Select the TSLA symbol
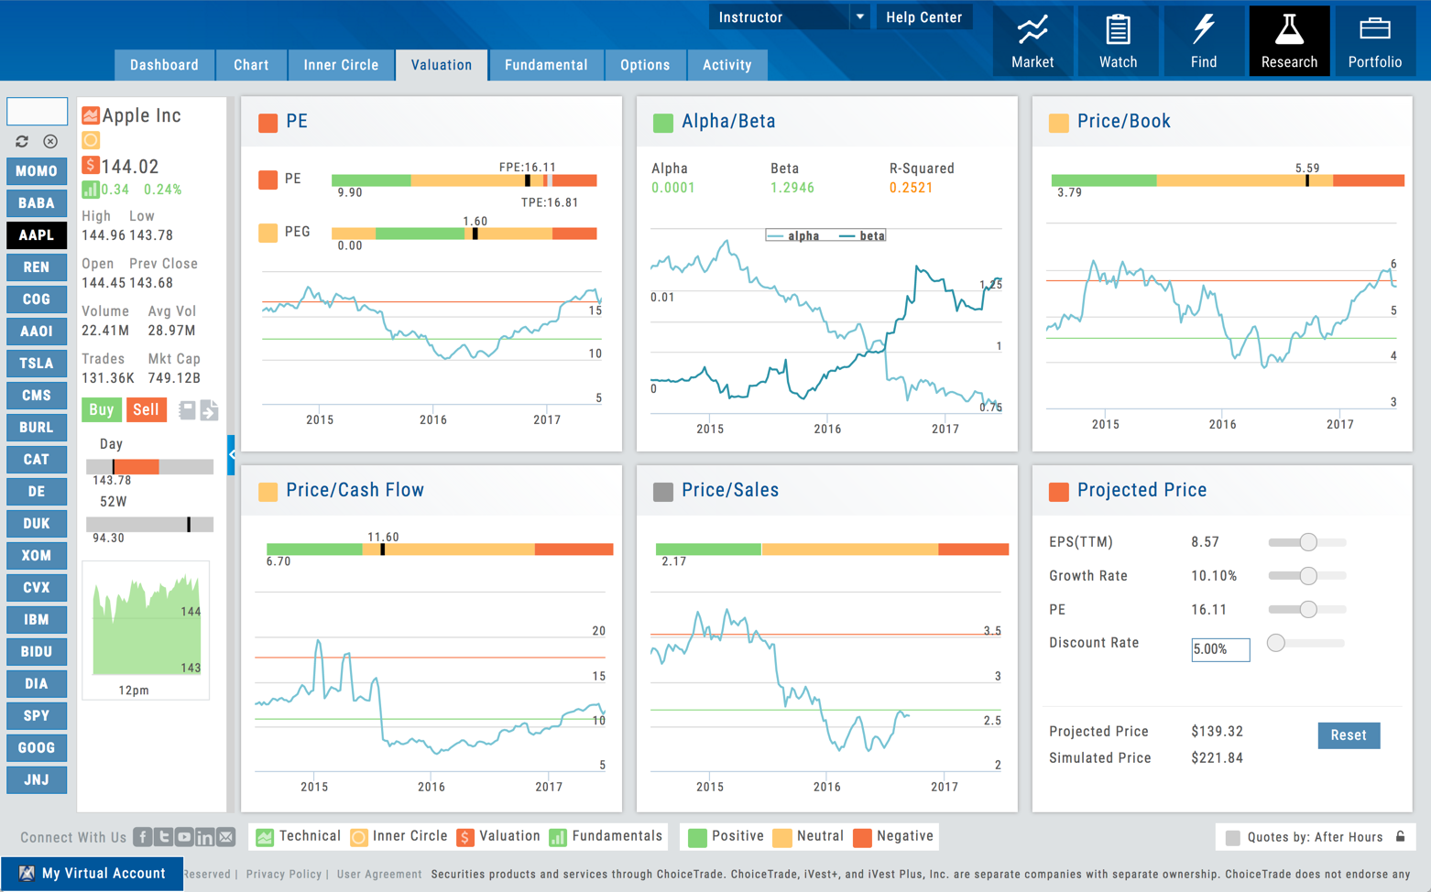The image size is (1431, 892). pos(37,364)
